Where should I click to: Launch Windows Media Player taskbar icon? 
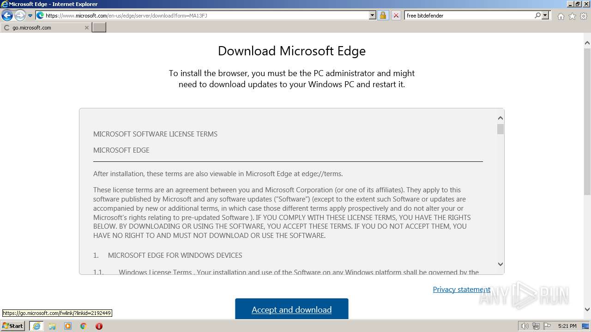[x=68, y=326]
